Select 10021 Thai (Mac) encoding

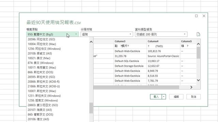[x=58, y=58]
